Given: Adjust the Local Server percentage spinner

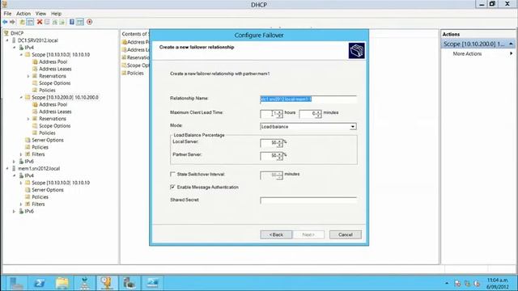Looking at the screenshot, I should coord(279,143).
